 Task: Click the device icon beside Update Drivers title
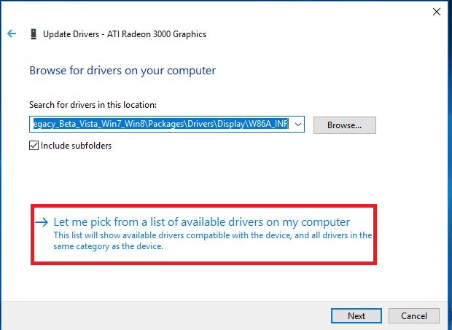[x=33, y=34]
